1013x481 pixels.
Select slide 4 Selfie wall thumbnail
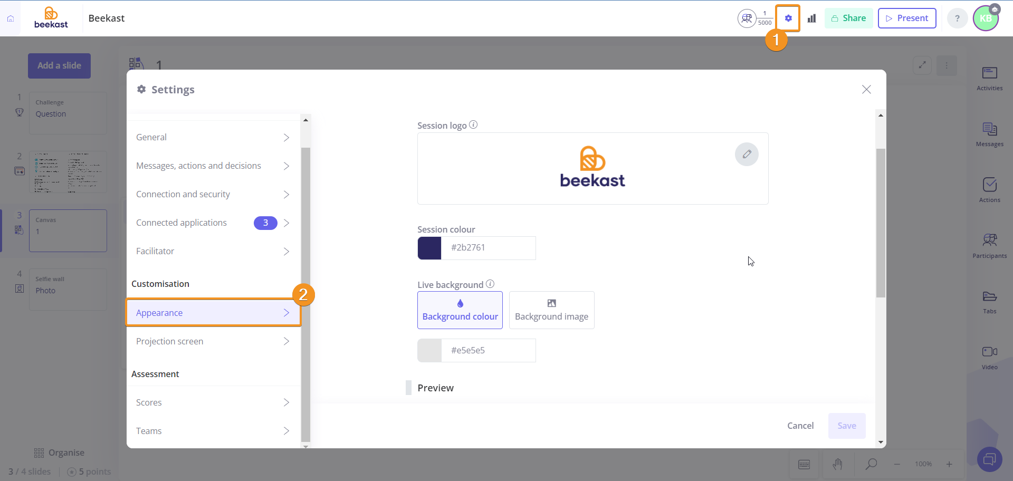tap(68, 290)
